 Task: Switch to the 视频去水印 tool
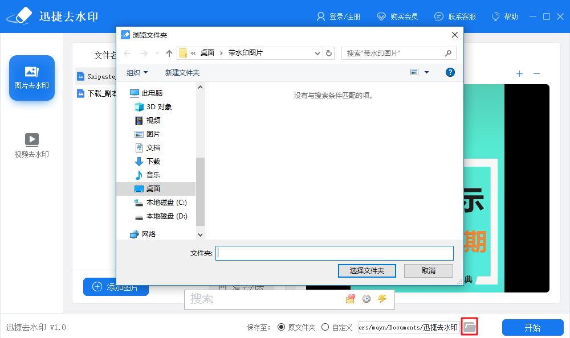[x=31, y=145]
